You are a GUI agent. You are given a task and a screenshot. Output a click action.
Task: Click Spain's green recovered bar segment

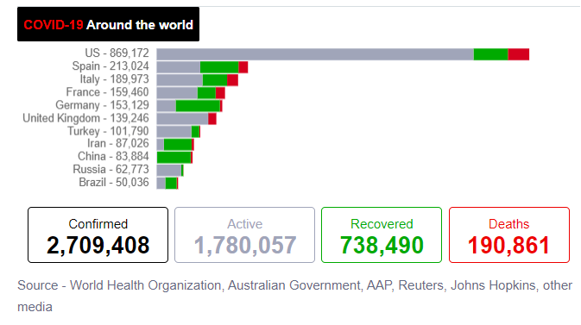[x=219, y=67]
